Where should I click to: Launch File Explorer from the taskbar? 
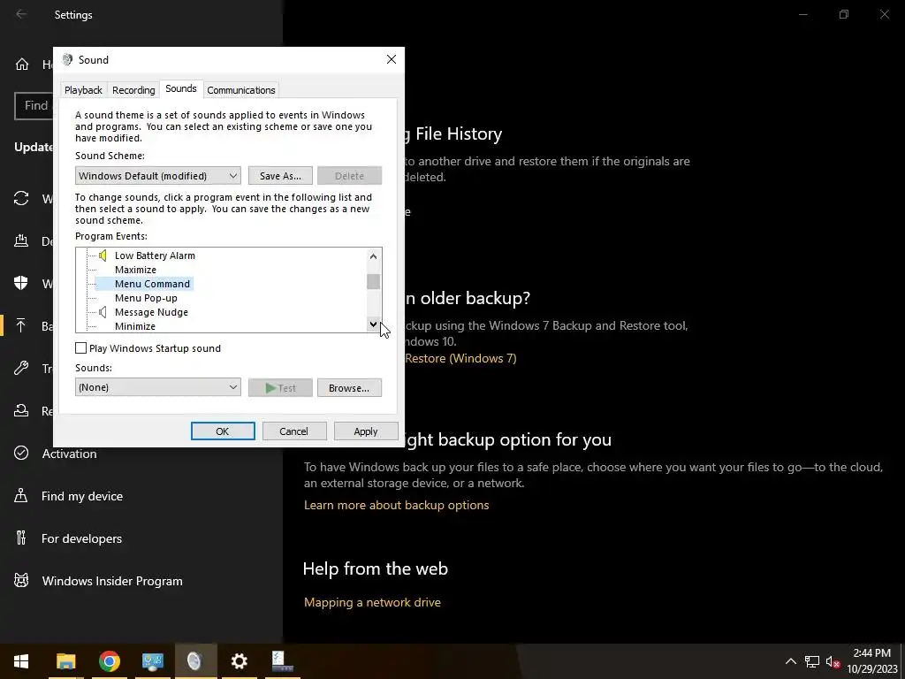coord(65,661)
